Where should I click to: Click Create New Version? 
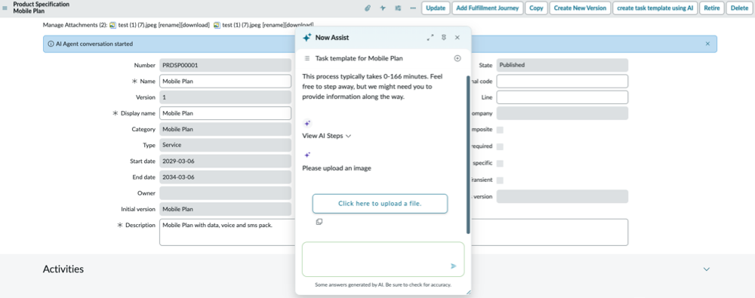580,8
